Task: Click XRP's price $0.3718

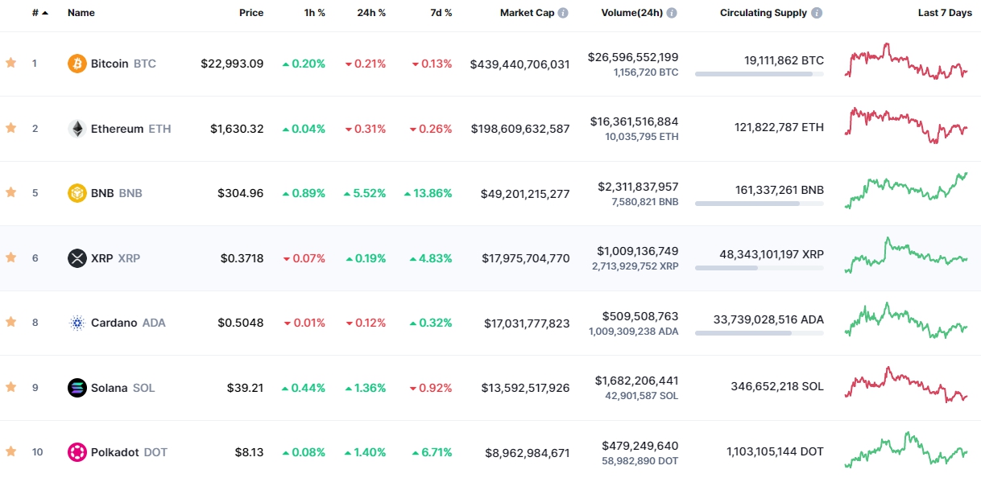Action: [242, 258]
